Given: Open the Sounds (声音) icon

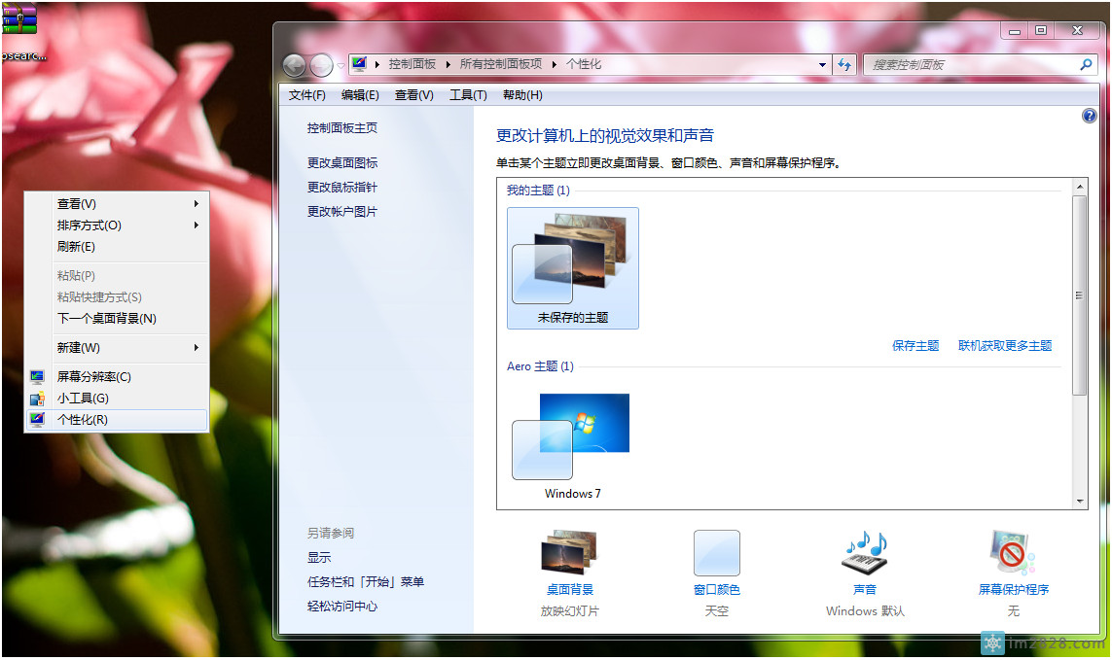Looking at the screenshot, I should pos(864,554).
